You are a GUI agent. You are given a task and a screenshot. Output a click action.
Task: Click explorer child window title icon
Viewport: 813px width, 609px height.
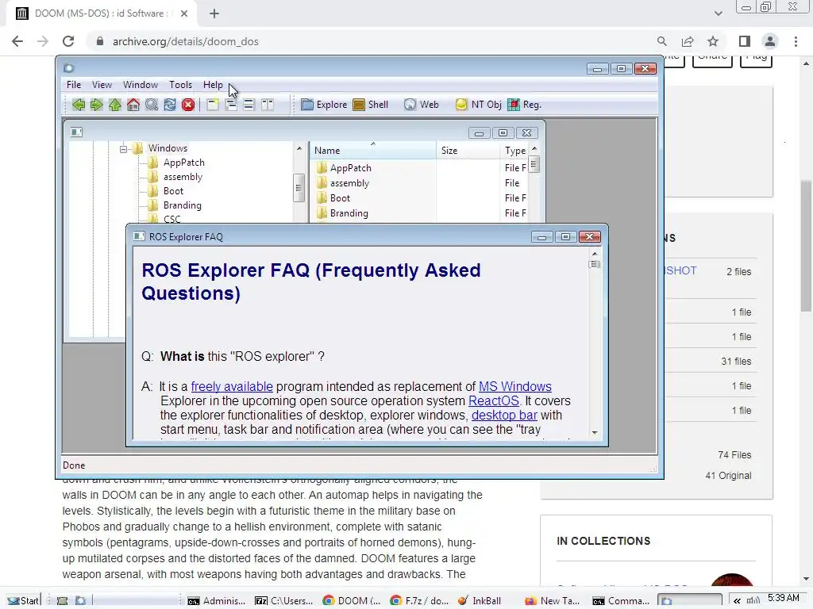(x=77, y=132)
